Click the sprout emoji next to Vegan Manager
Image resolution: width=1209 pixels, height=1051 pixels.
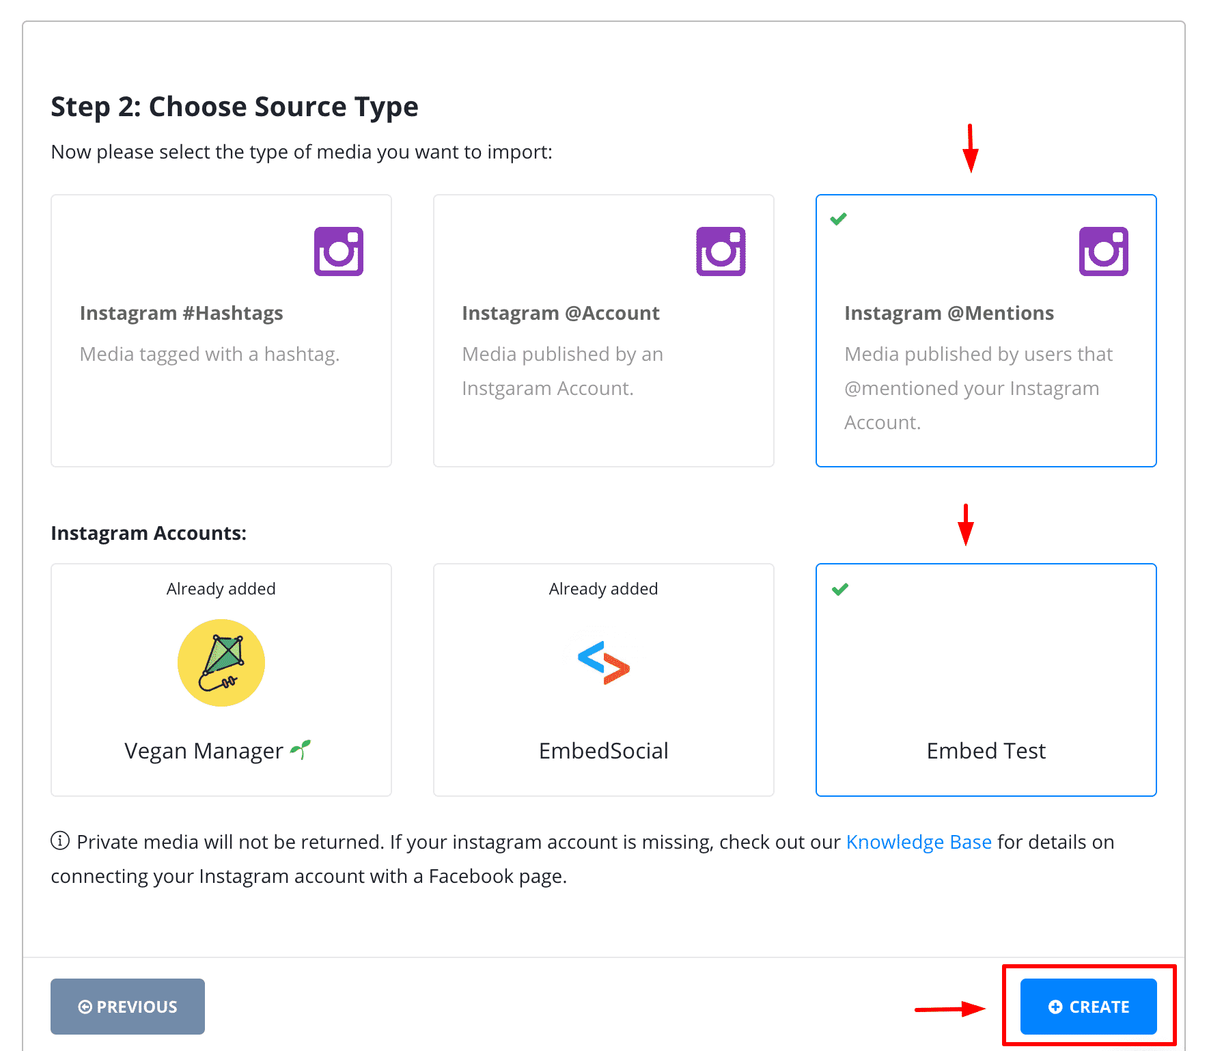tap(301, 750)
